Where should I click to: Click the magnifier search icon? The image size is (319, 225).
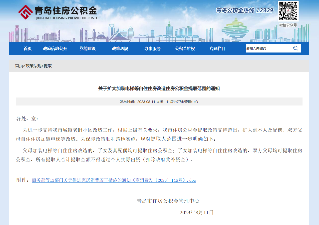(296, 48)
